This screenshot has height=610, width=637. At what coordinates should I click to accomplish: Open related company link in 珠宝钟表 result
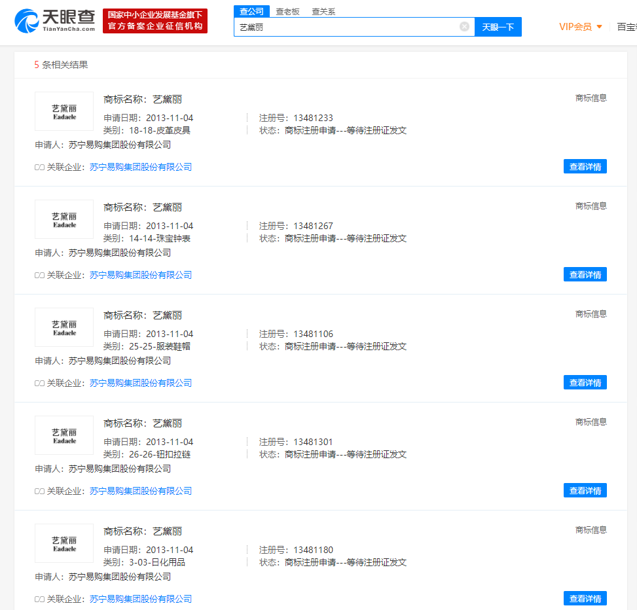pos(141,275)
